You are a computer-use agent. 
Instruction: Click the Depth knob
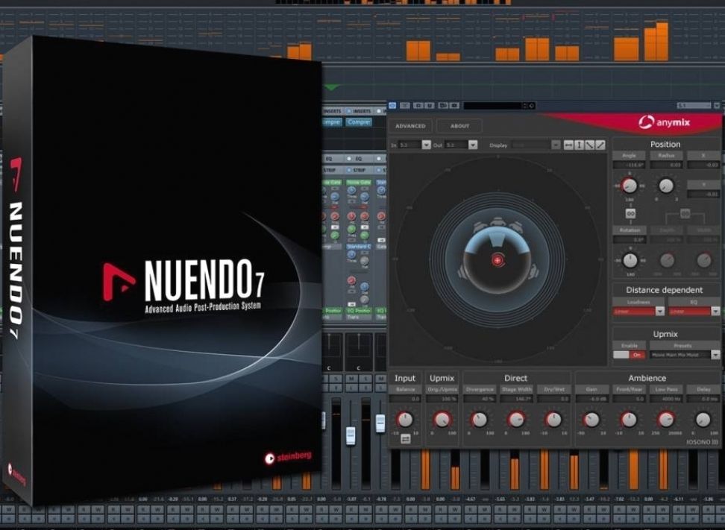point(667,261)
